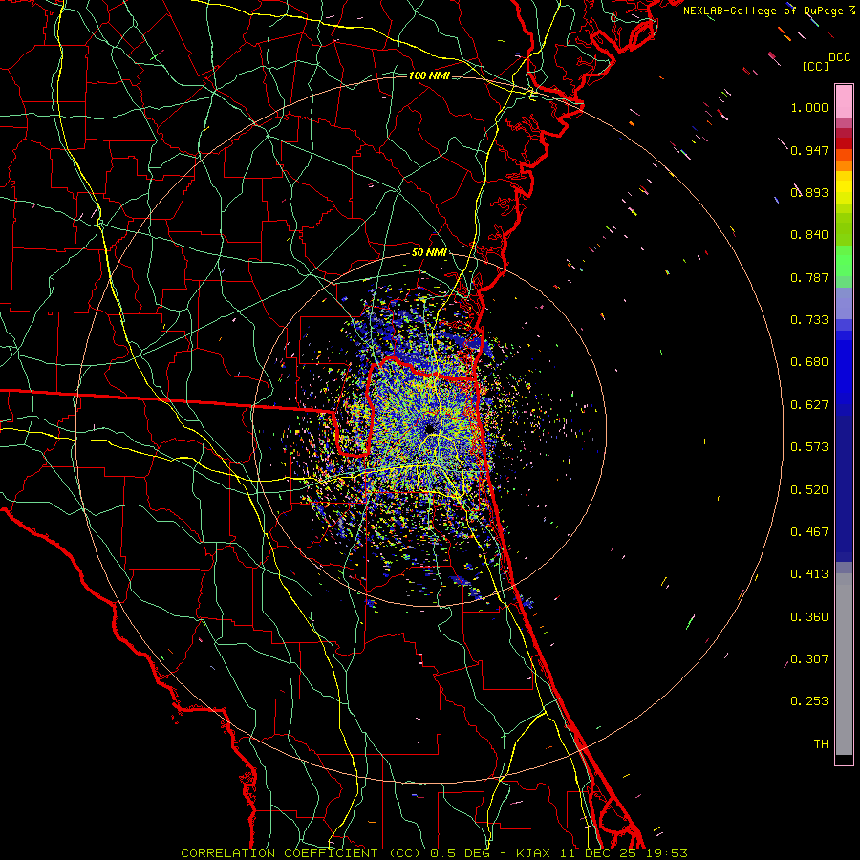Click the 0.253 legend value
Image resolution: width=860 pixels, height=860 pixels.
pos(809,701)
